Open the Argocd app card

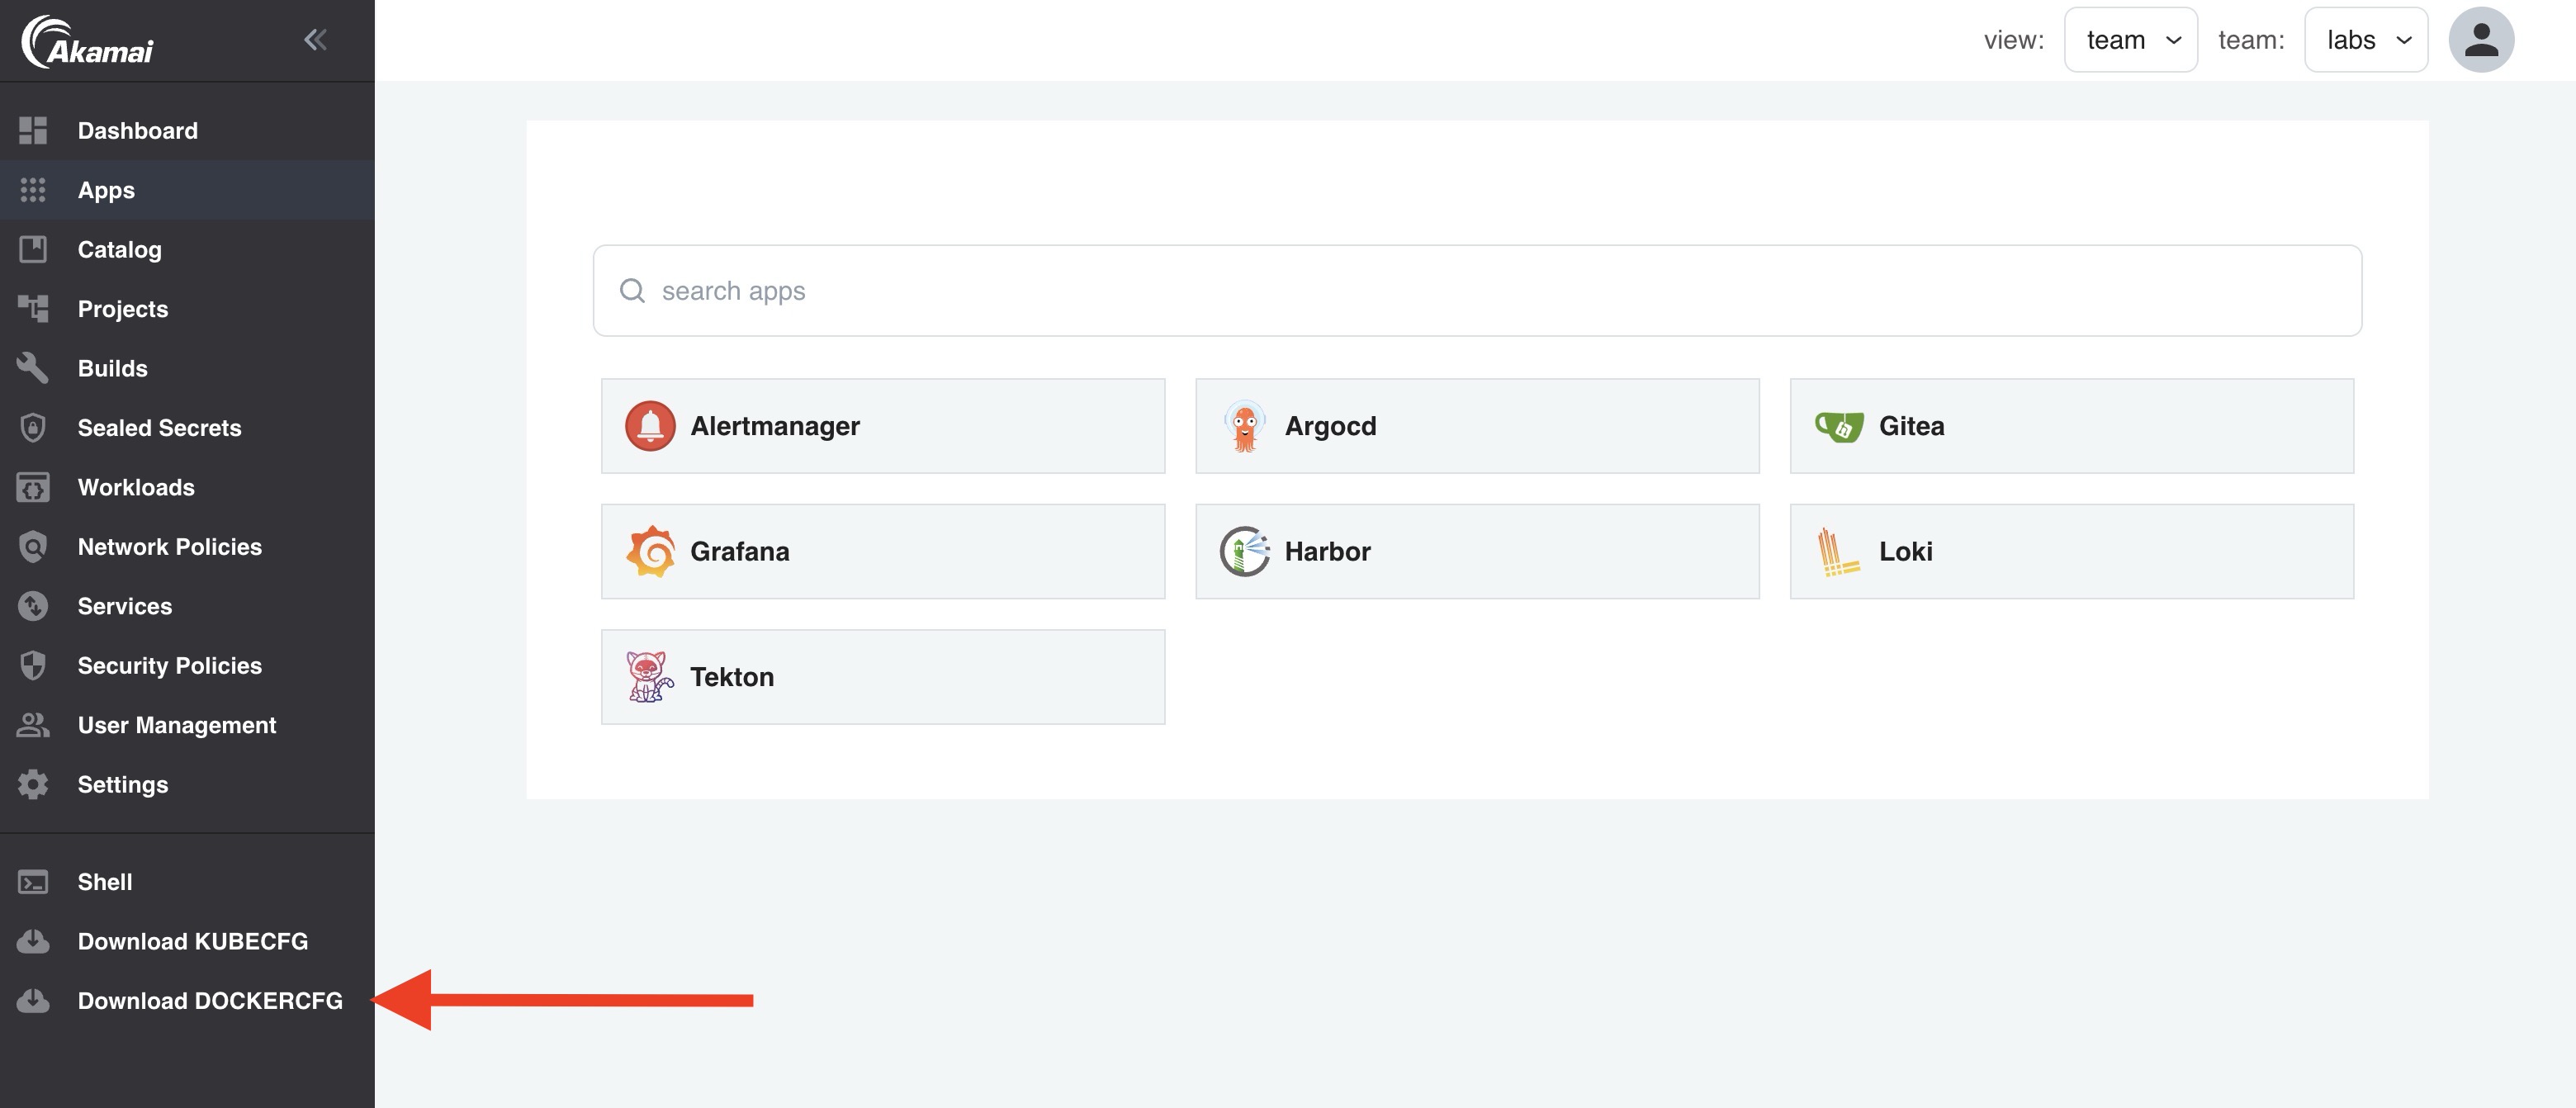1477,426
